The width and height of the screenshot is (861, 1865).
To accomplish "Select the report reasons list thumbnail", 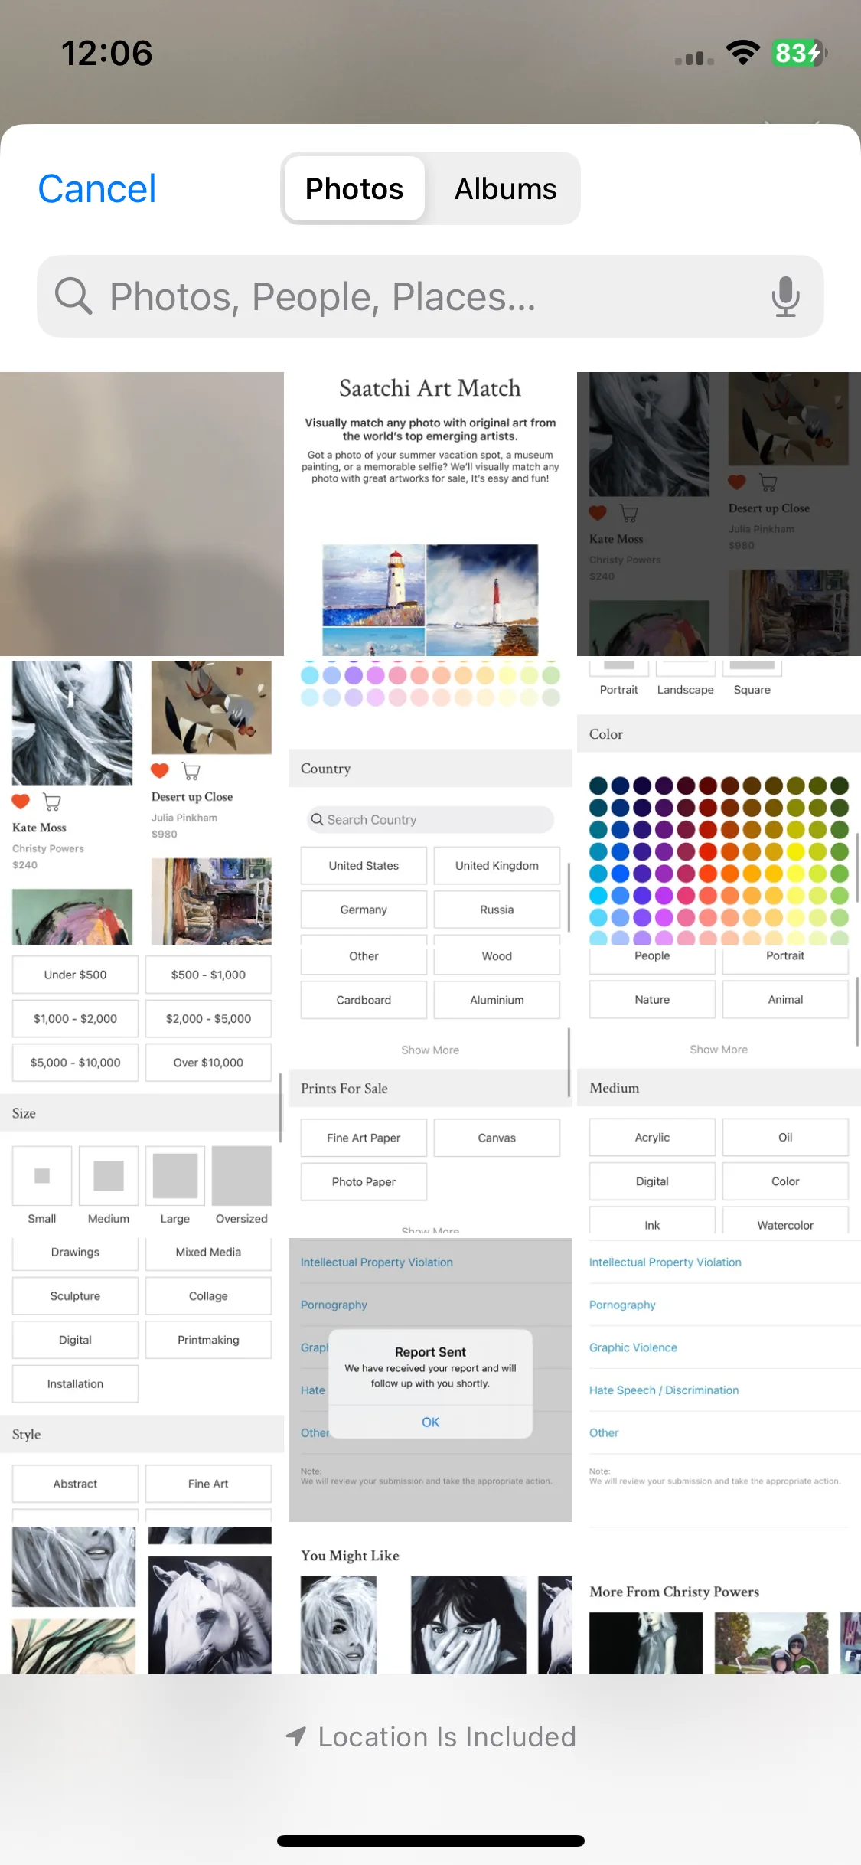I will point(719,1380).
